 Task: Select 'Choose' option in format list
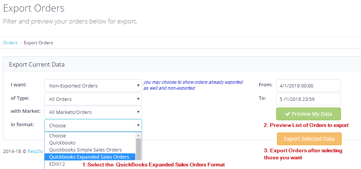(90, 135)
